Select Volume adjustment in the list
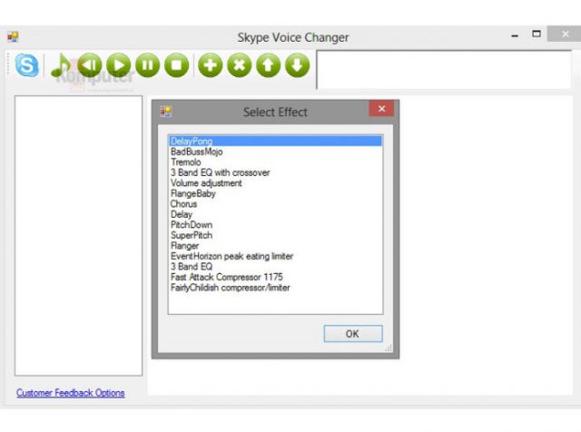Viewport: 581px width, 432px height. [x=275, y=183]
